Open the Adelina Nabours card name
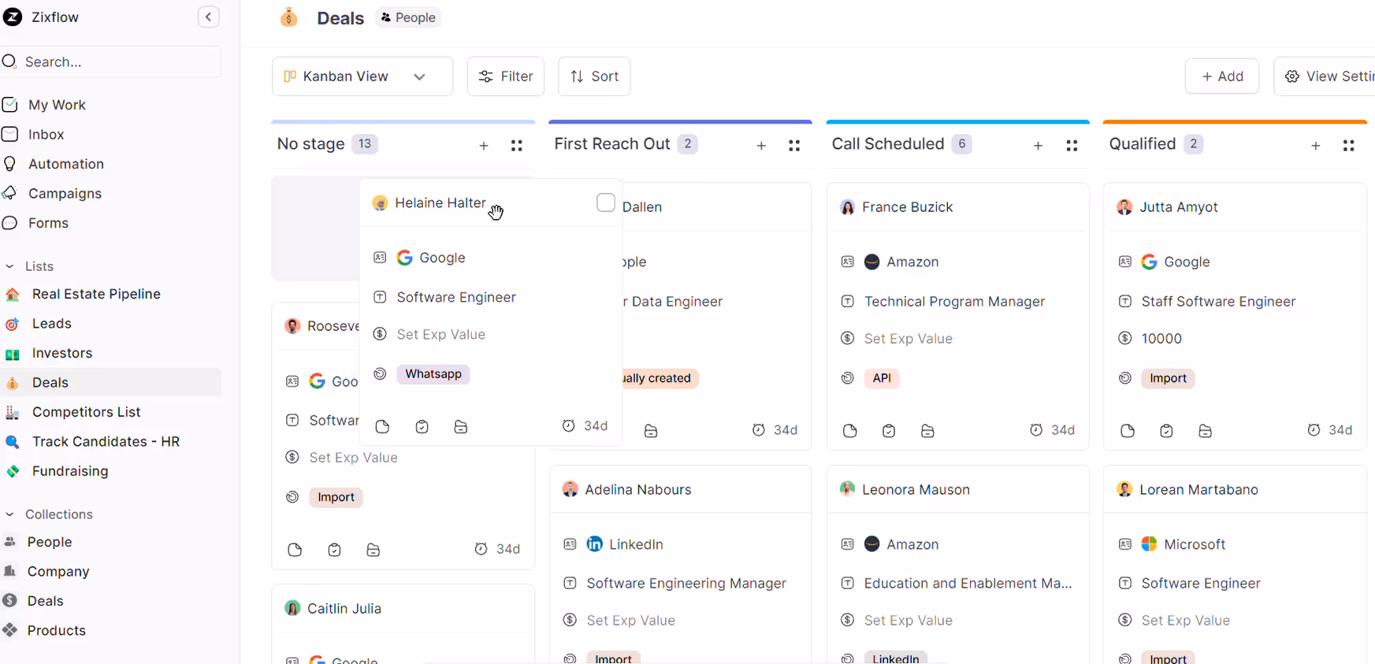 (x=637, y=490)
